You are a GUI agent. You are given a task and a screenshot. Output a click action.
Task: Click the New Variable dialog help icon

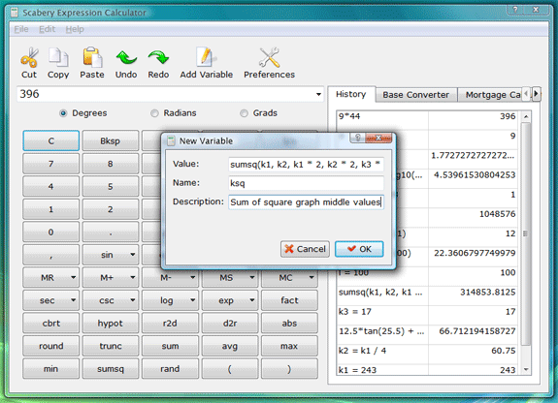tap(358, 138)
